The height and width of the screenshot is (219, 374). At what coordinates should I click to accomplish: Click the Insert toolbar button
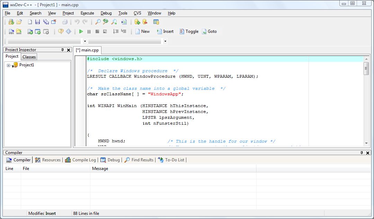click(165, 31)
